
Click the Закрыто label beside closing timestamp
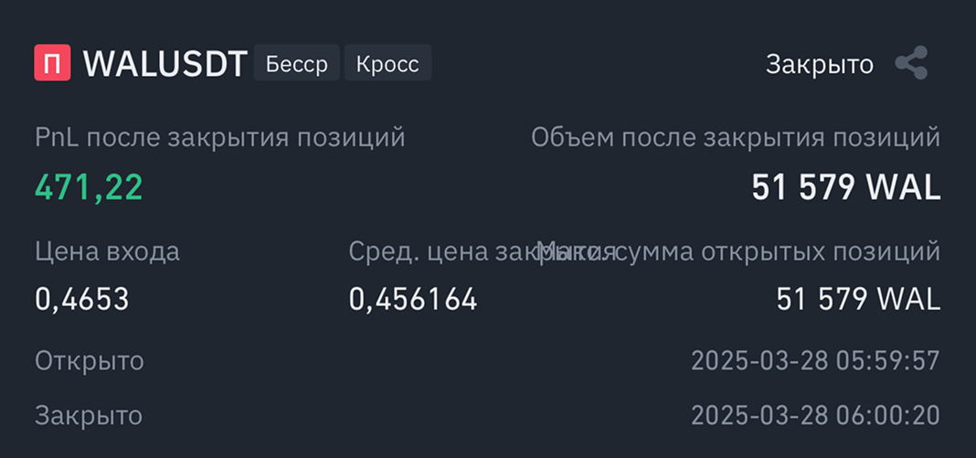pyautogui.click(x=89, y=416)
